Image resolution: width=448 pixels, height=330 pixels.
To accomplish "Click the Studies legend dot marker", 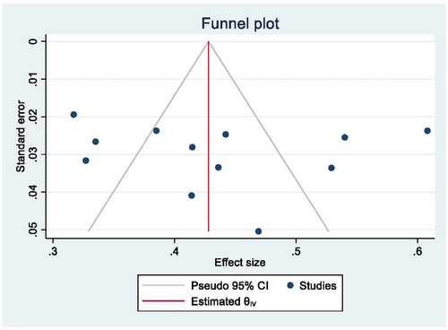I will [x=290, y=285].
